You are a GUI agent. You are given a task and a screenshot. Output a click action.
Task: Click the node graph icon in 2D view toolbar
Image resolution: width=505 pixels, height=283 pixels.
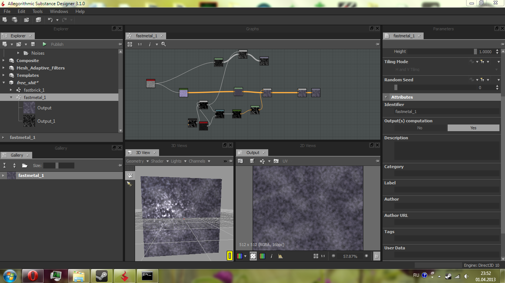262,161
